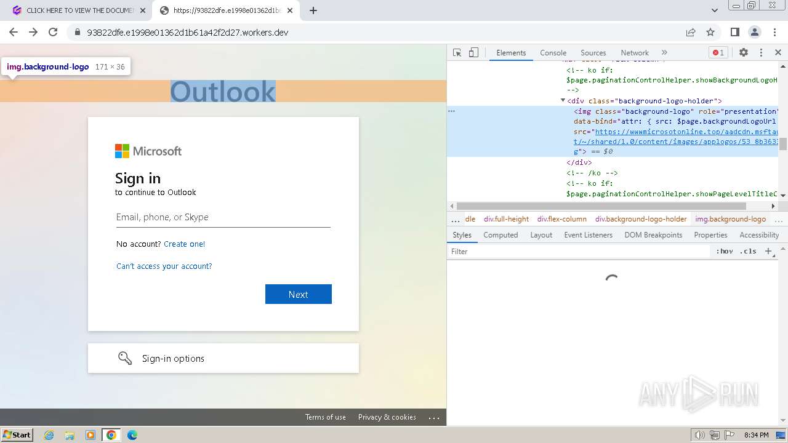Click the Styles filter input
Viewport: 788px width, 443px height.
(x=579, y=251)
